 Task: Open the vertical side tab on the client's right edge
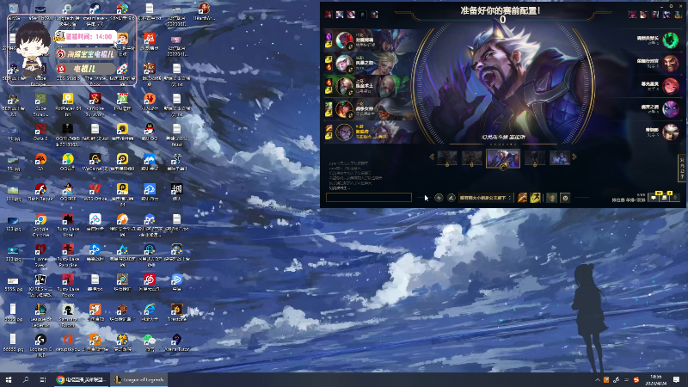pyautogui.click(x=682, y=168)
